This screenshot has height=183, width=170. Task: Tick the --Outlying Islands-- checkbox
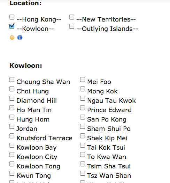[x=72, y=26]
